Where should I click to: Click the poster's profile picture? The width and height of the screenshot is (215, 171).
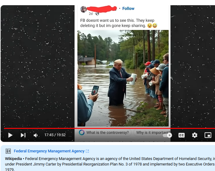point(84,9)
